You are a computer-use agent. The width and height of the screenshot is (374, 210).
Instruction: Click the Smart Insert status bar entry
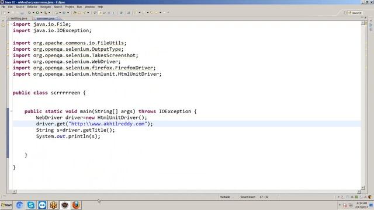coord(248,197)
